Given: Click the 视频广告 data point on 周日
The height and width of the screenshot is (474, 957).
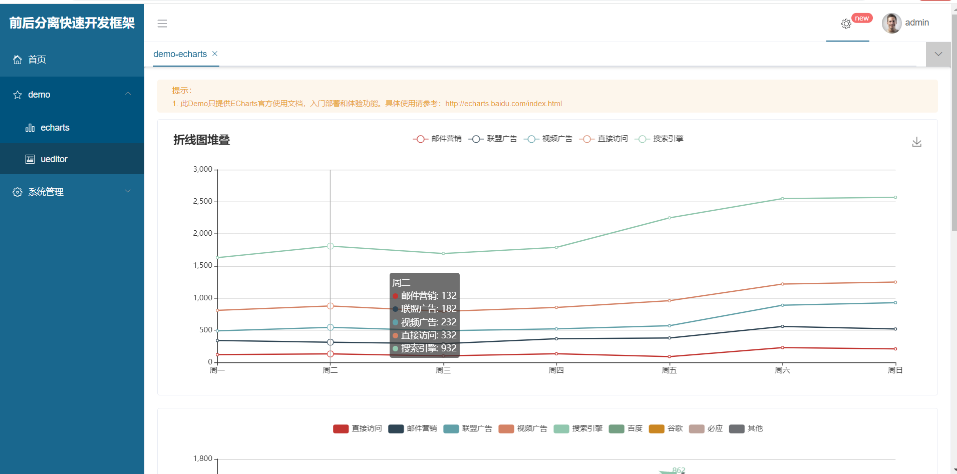Looking at the screenshot, I should (895, 302).
